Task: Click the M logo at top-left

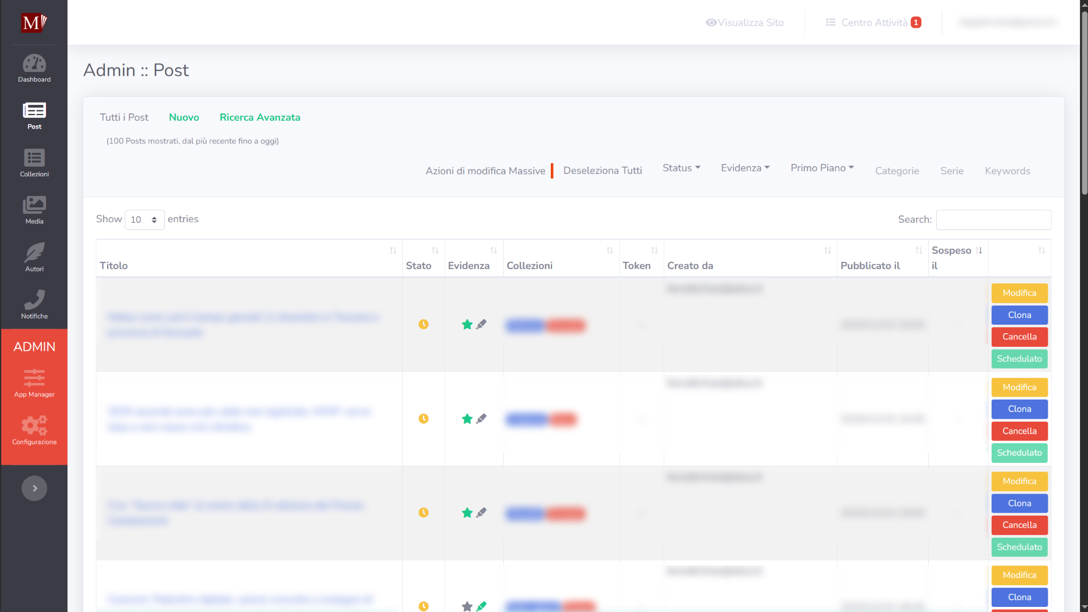Action: (x=34, y=23)
